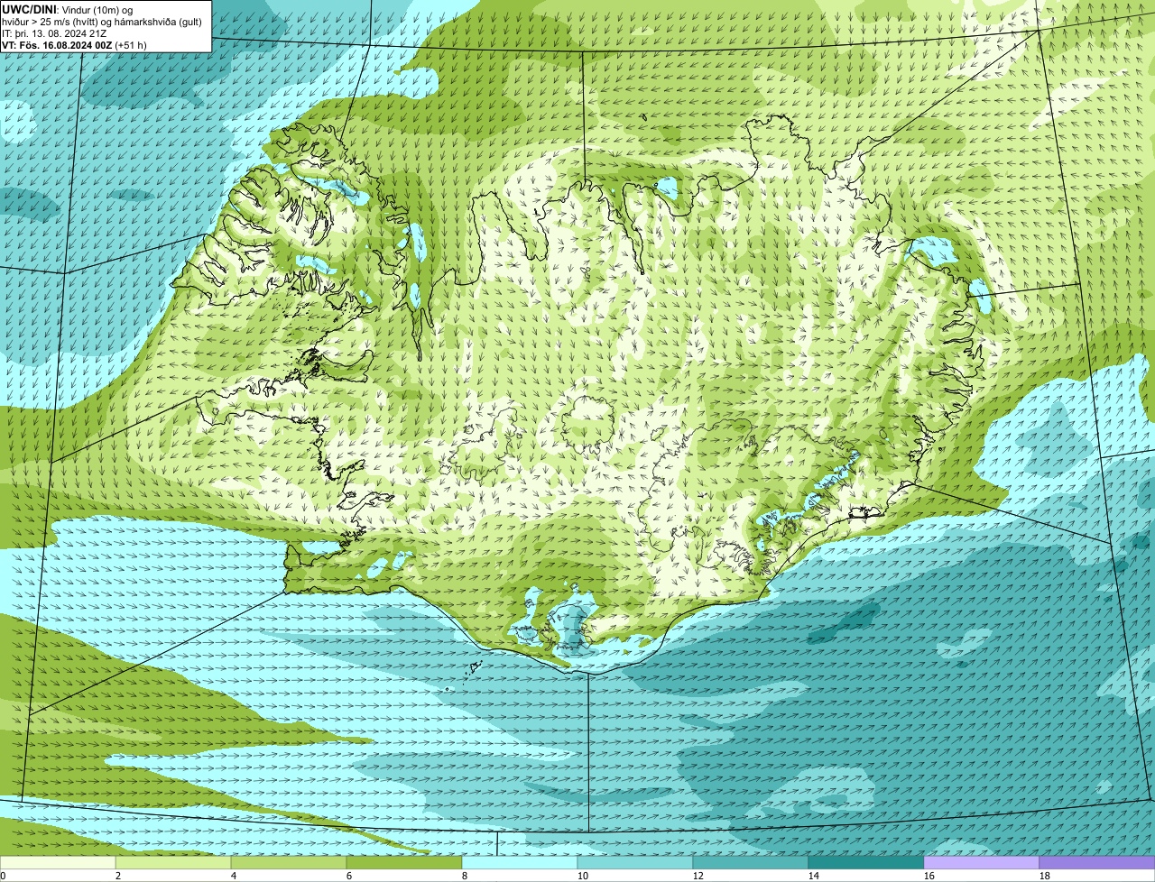The height and width of the screenshot is (882, 1155).
Task: Click the 12–14 m/s teal scale swatch
Action: tap(751, 862)
